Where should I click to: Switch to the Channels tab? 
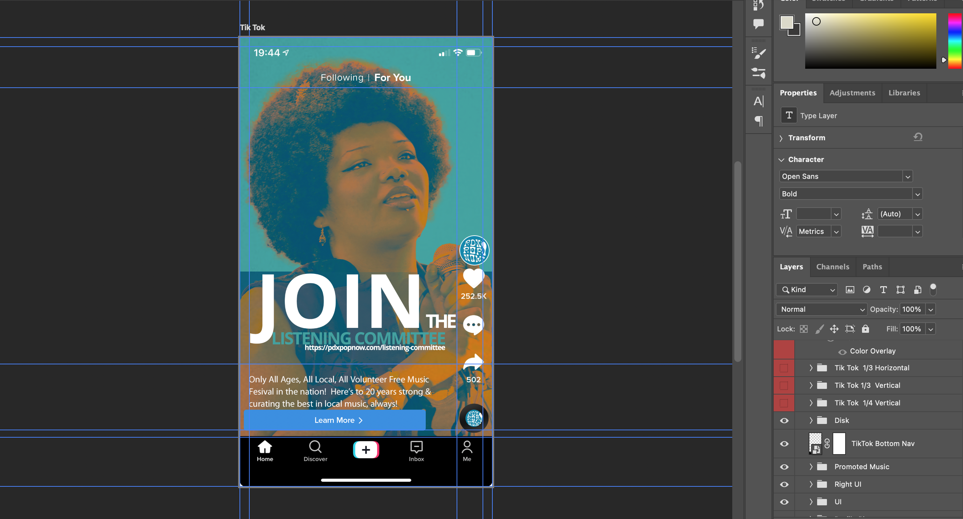pos(833,267)
